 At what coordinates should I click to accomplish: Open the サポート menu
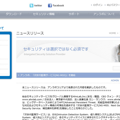[74, 14]
